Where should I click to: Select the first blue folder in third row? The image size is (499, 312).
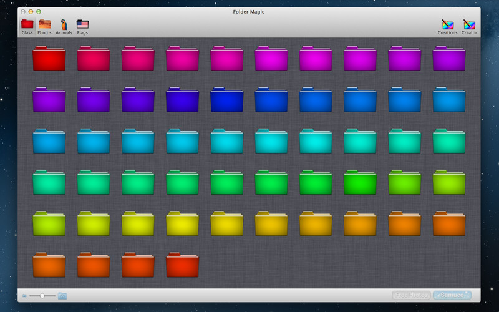(49, 141)
